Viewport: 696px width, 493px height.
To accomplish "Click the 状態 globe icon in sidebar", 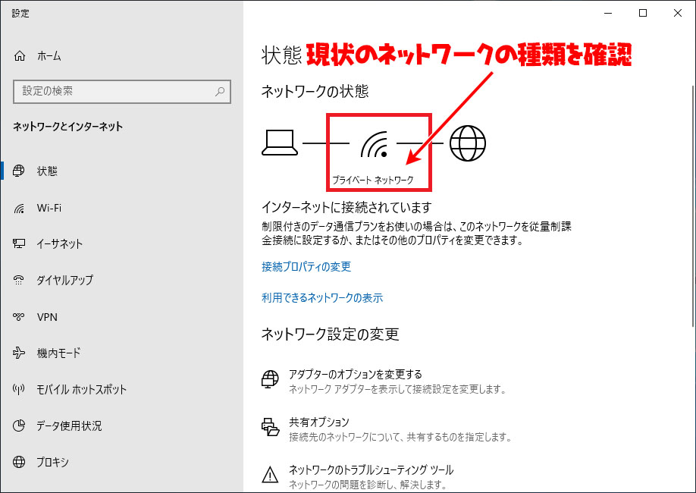I will coord(19,171).
